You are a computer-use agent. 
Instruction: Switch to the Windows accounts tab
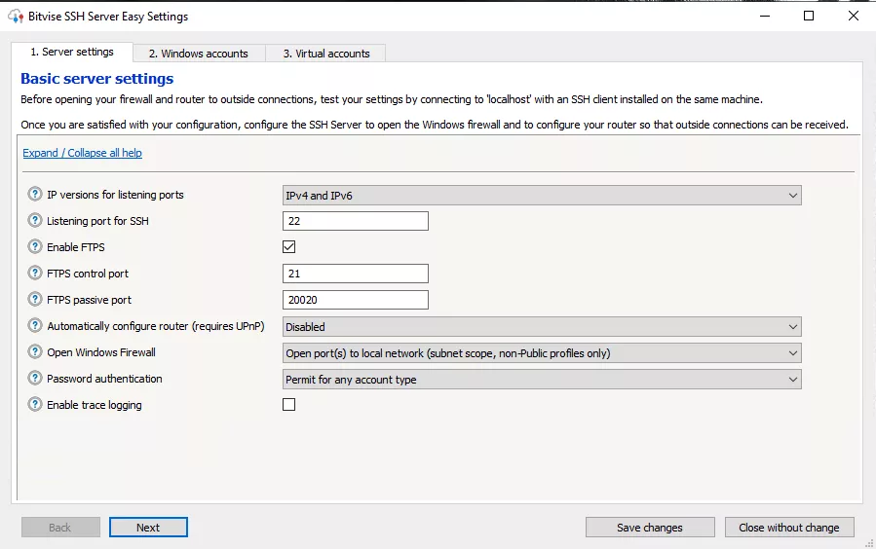point(198,54)
